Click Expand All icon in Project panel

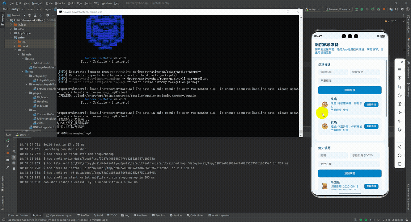[x=35, y=15]
